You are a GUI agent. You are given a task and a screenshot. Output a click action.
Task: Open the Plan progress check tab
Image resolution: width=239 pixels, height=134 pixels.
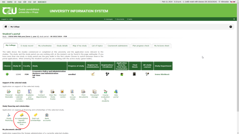pyautogui.click(x=141, y=46)
